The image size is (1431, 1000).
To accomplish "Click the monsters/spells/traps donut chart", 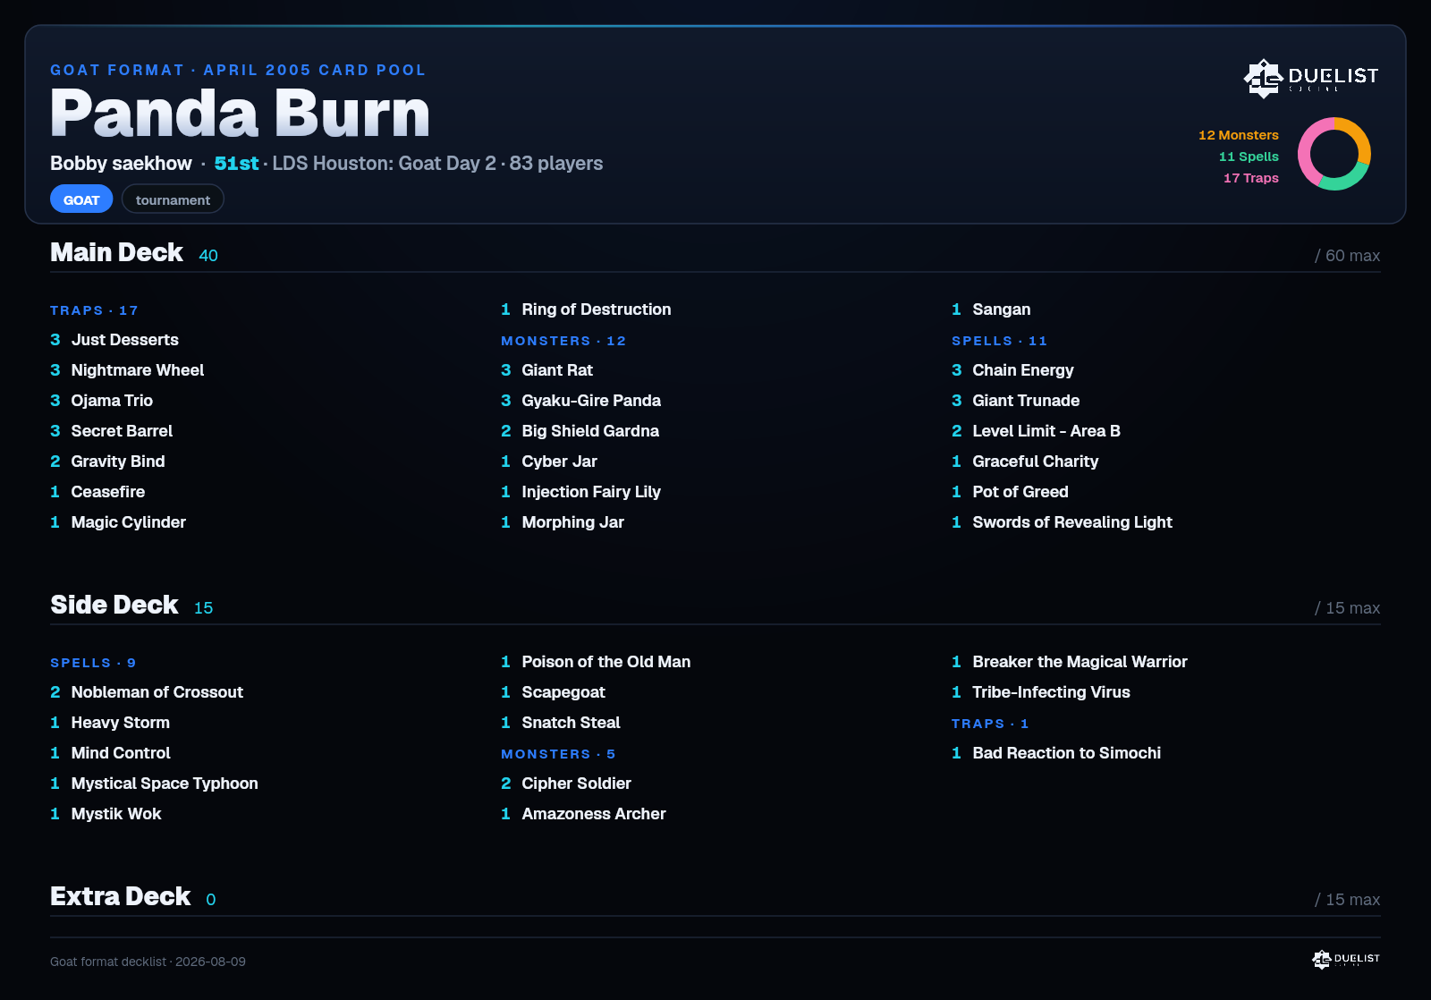I will [1334, 154].
